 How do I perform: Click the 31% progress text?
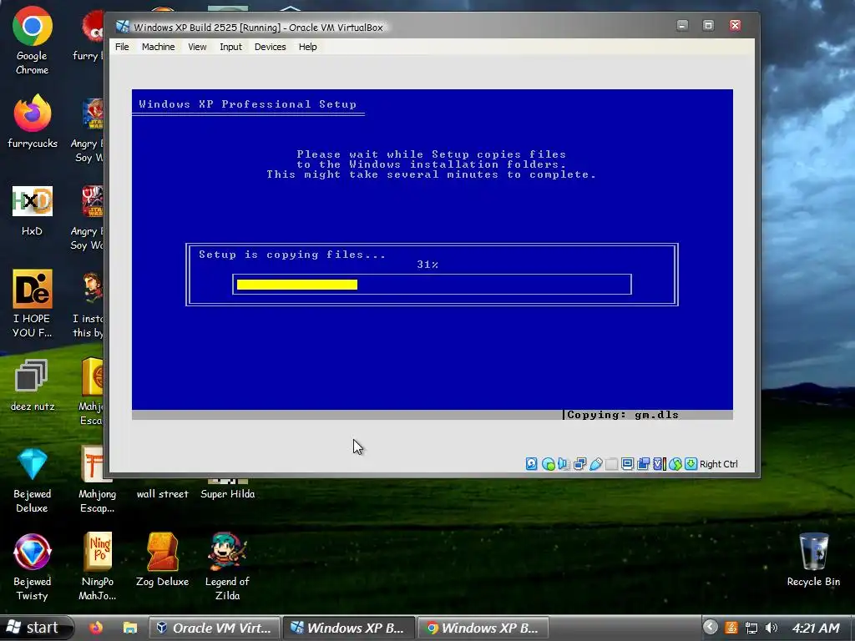click(427, 265)
